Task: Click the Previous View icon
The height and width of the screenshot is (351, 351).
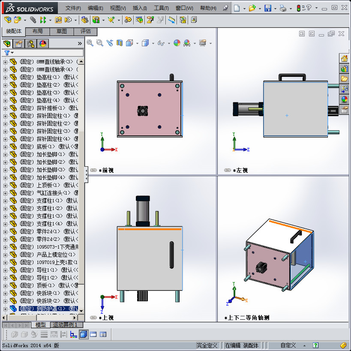Action: pyautogui.click(x=110, y=43)
